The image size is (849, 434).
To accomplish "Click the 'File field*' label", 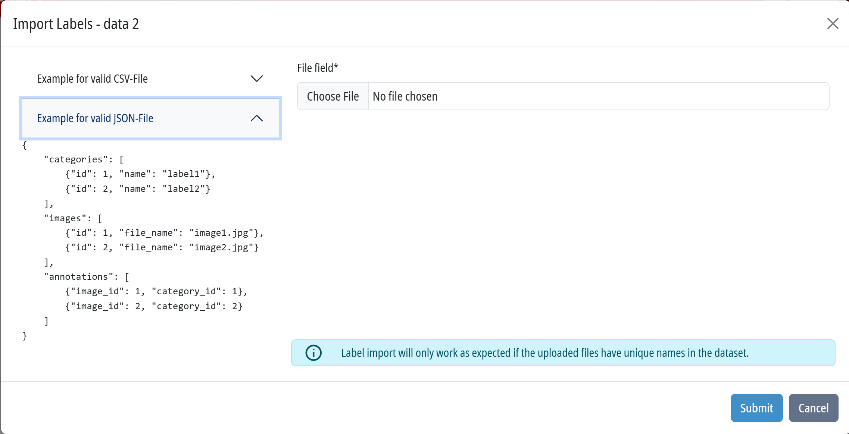I will coord(318,68).
